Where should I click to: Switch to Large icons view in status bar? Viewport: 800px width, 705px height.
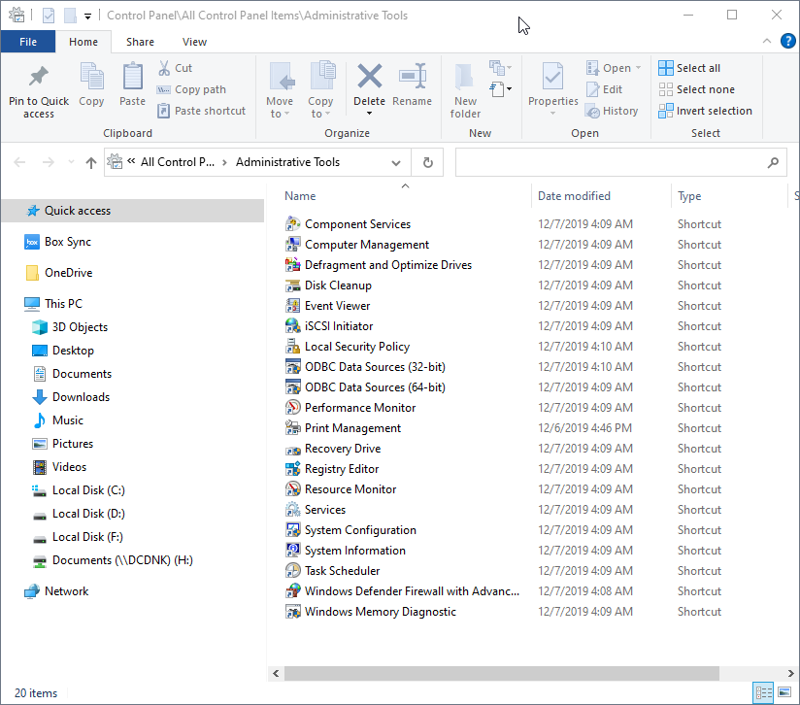tap(784, 692)
